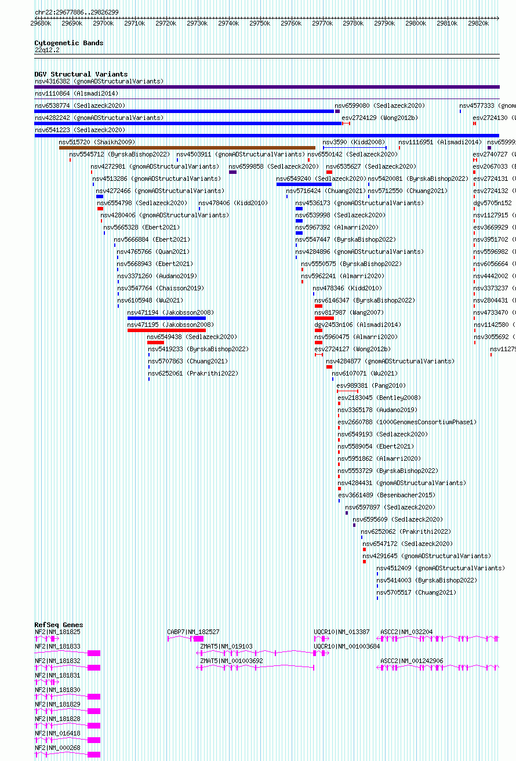Click the nsv6252062 (Prakrithi2022) label
The height and width of the screenshot is (761, 516).
406,531
